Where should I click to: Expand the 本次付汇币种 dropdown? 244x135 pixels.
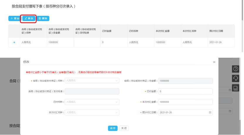click(x=92, y=112)
